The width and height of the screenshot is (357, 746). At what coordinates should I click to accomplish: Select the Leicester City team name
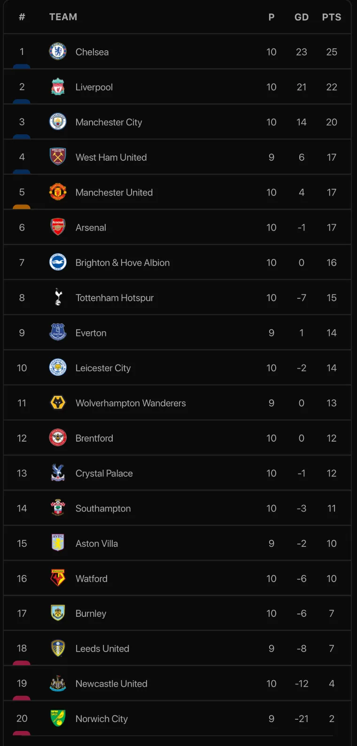tap(103, 368)
